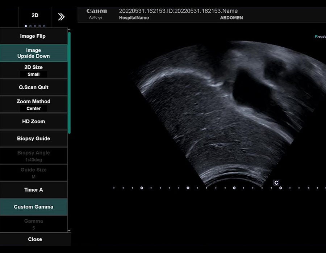Image resolution: width=326 pixels, height=253 pixels.
Task: Click the Canon Aplio go logo
Action: tap(96, 14)
